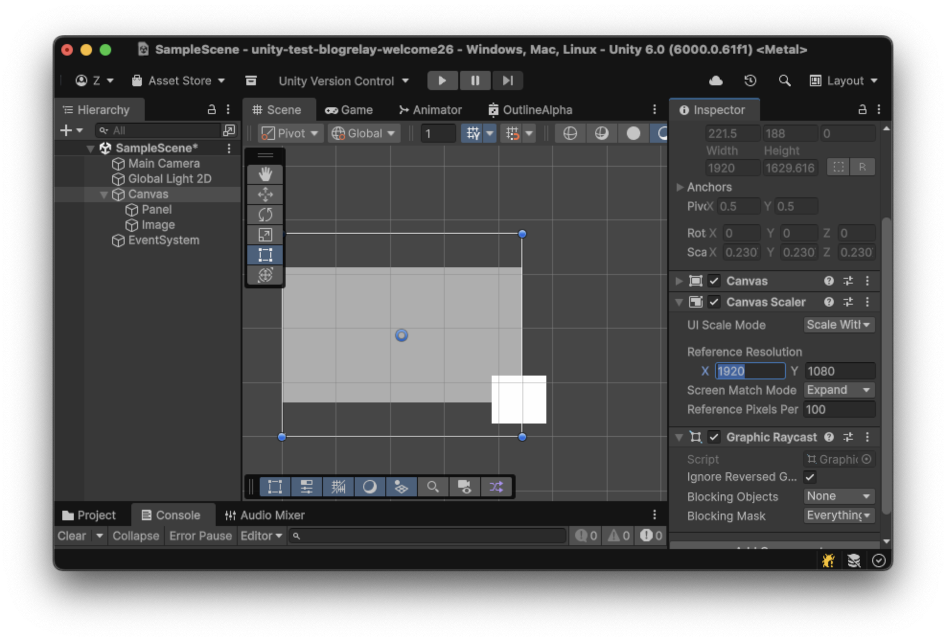Activate the Rect tool
The height and width of the screenshot is (641, 946).
click(x=265, y=255)
